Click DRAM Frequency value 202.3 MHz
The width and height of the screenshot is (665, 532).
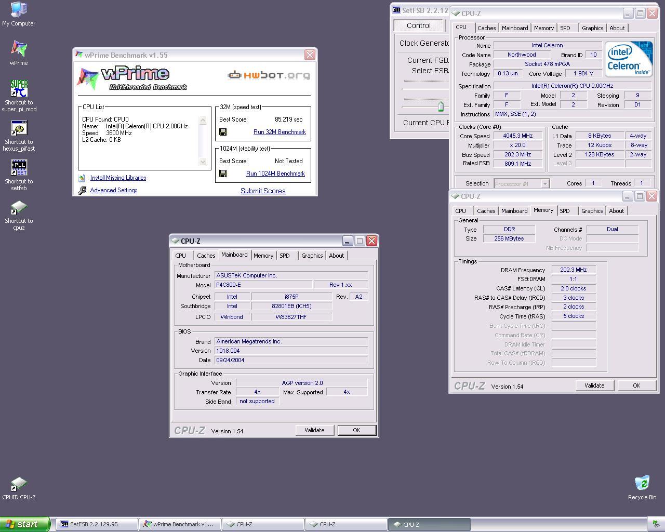click(574, 270)
